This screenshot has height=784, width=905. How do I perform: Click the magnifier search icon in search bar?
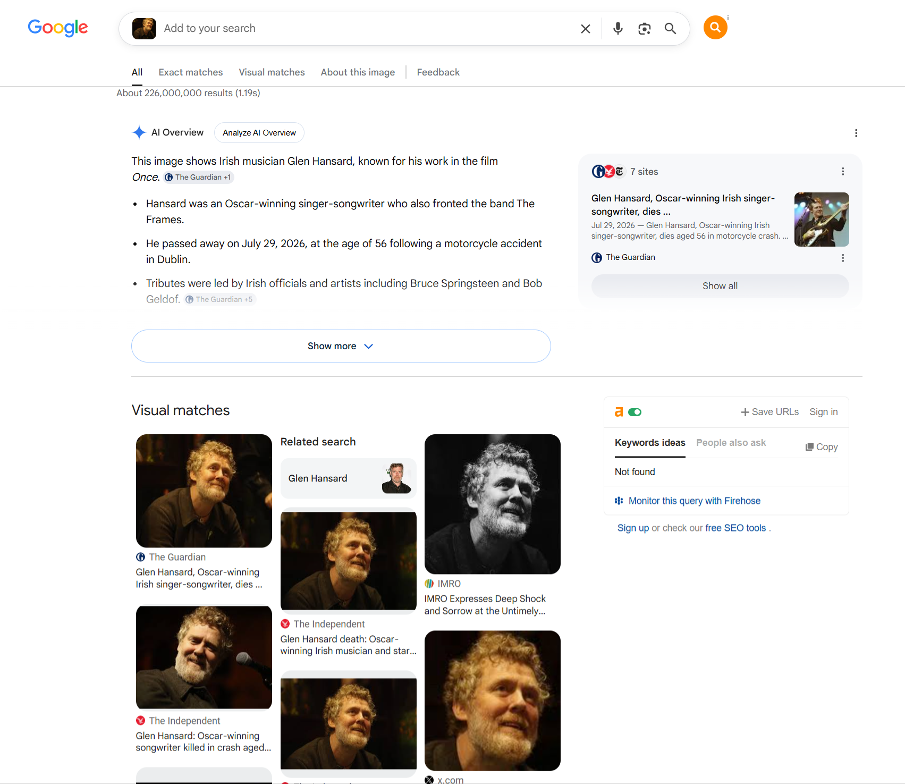tap(671, 29)
